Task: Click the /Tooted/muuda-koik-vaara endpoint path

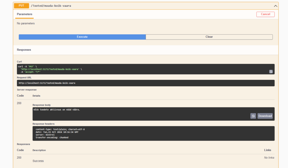Action: click(x=51, y=6)
